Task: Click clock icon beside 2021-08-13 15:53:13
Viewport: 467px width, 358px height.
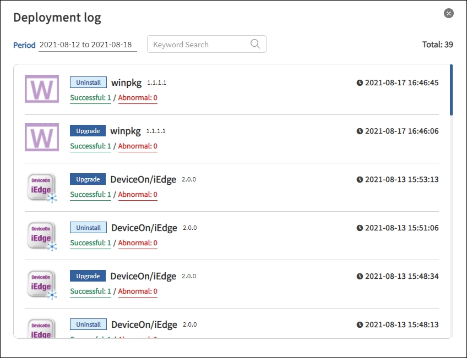Action: (x=360, y=179)
